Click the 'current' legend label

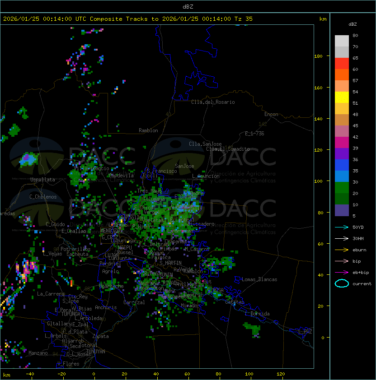pos(362,284)
